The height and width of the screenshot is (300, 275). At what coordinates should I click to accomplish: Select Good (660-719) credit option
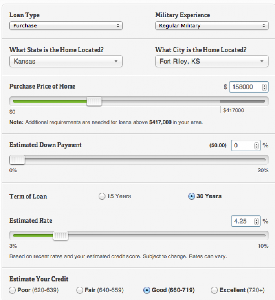point(147,290)
